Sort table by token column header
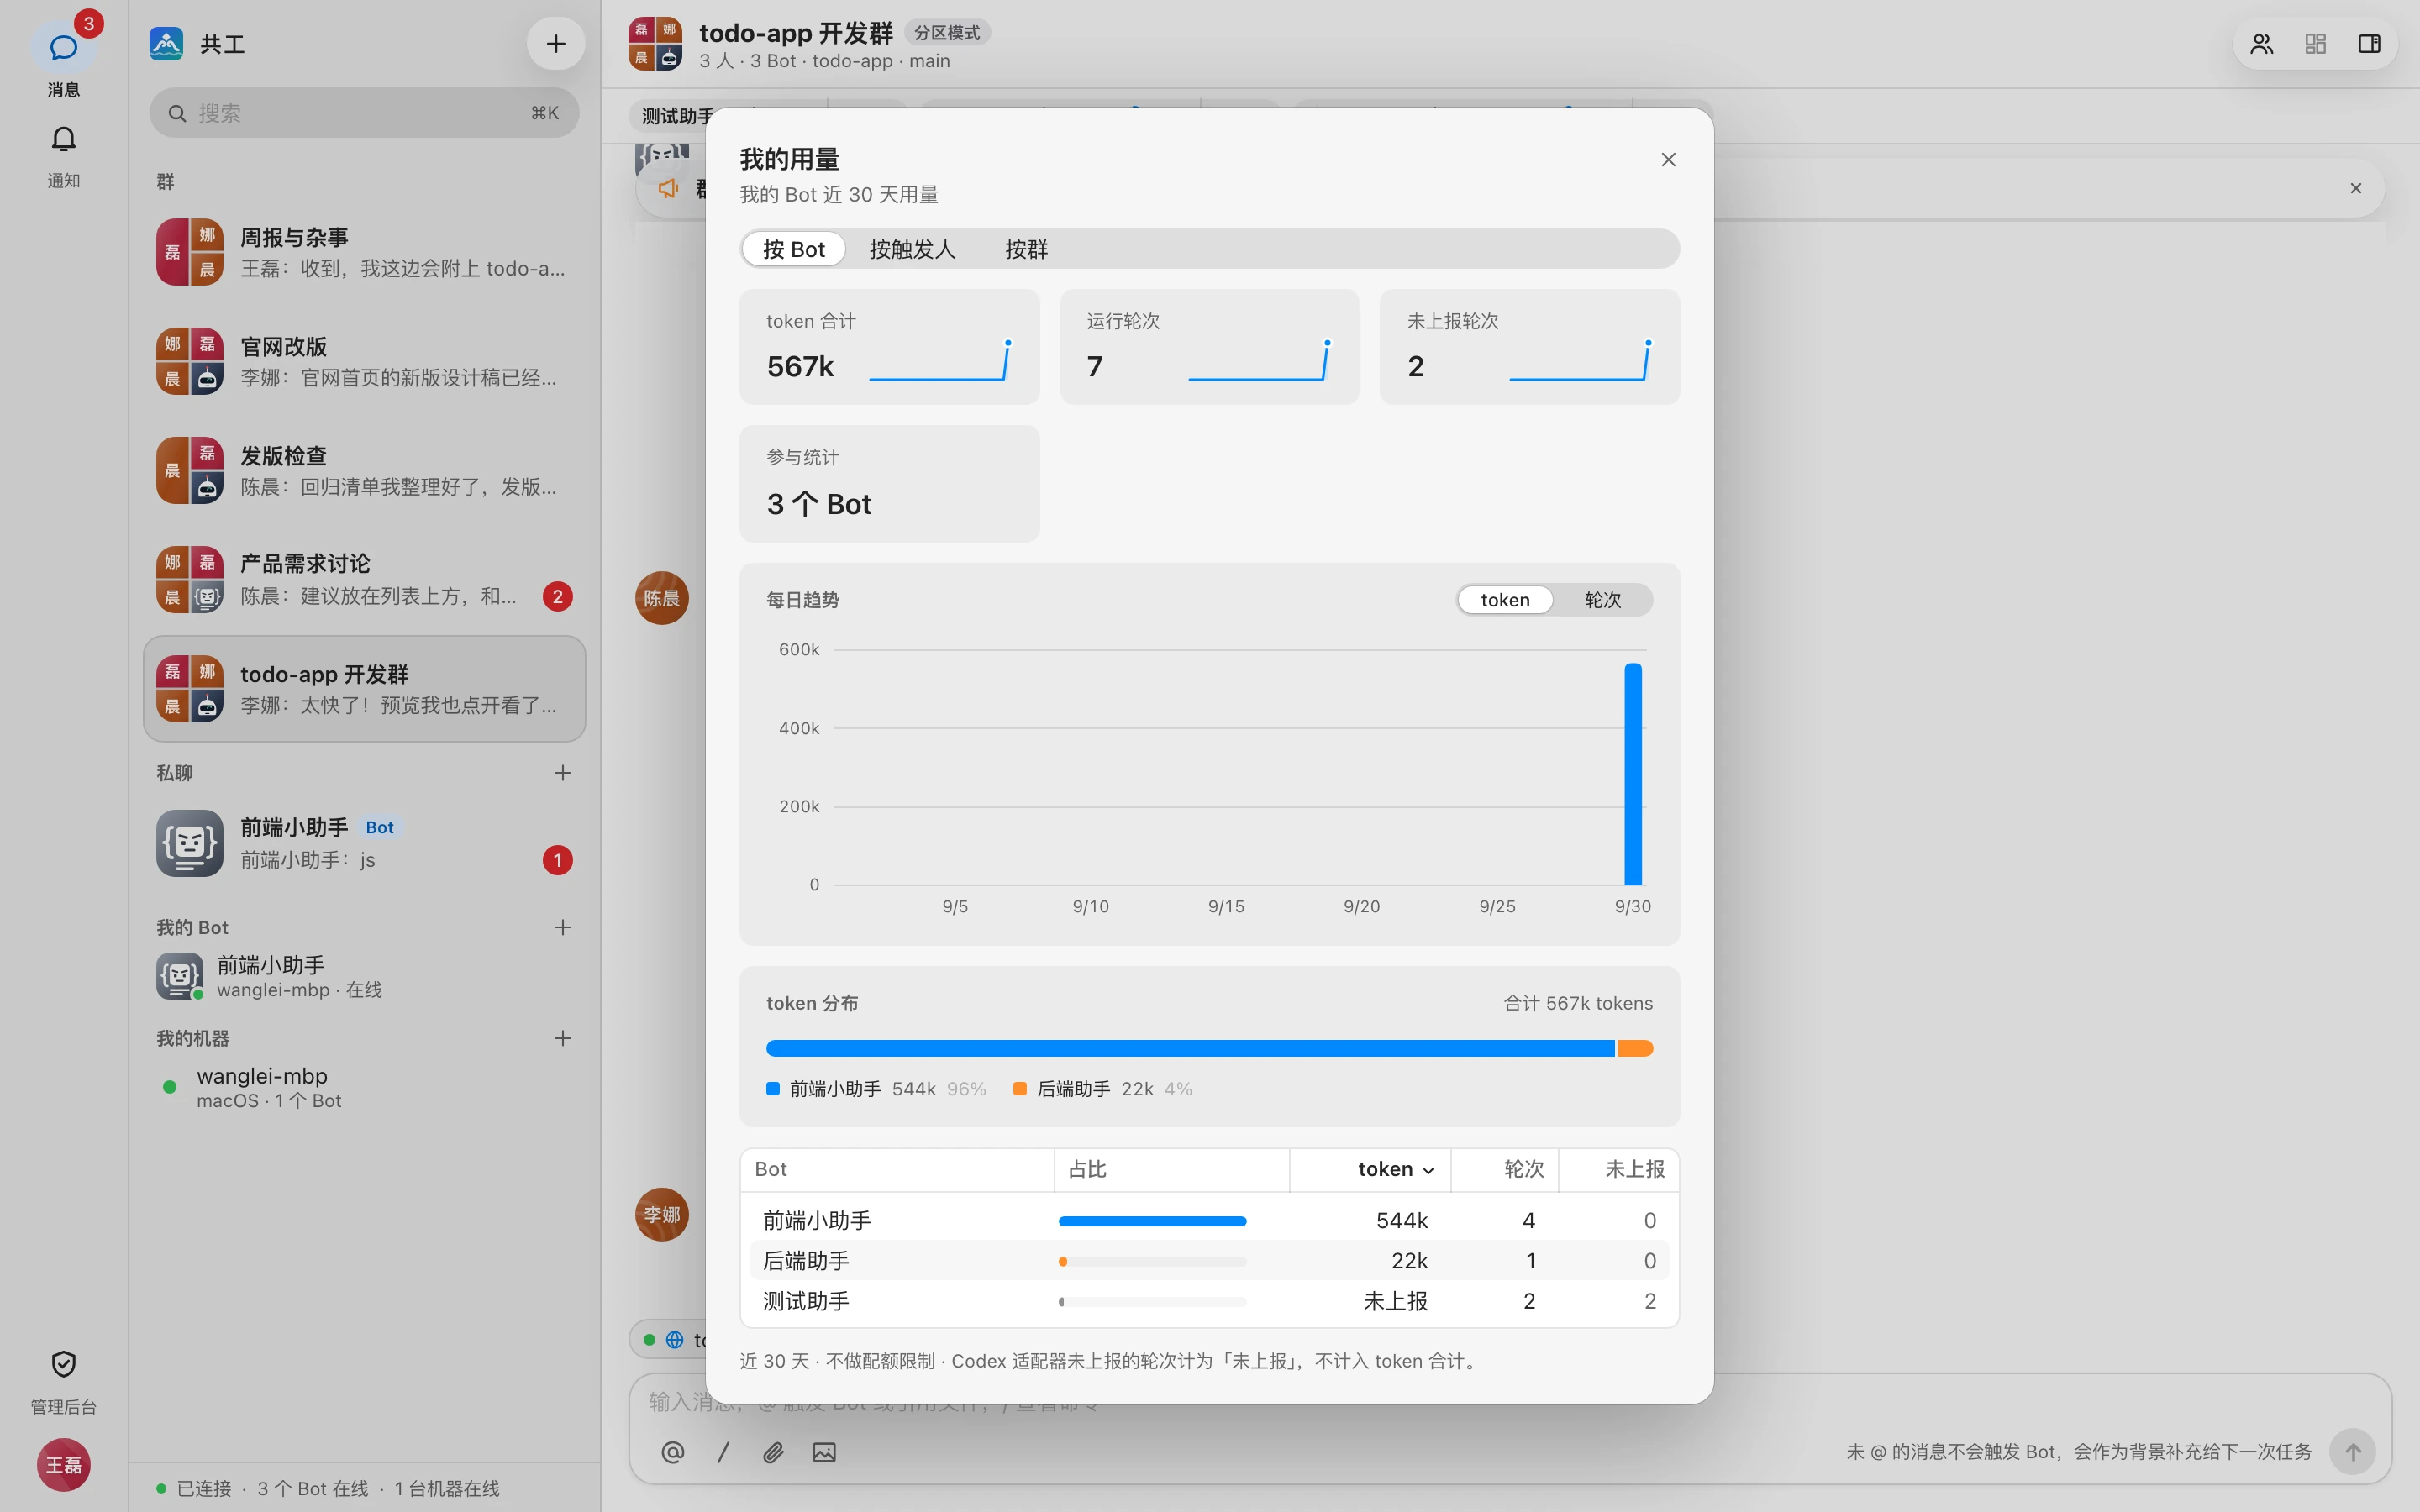2420x1512 pixels. (1370, 1169)
